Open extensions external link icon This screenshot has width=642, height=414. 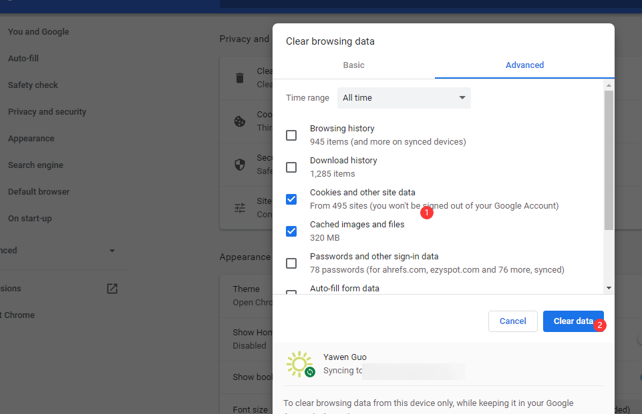(x=112, y=289)
